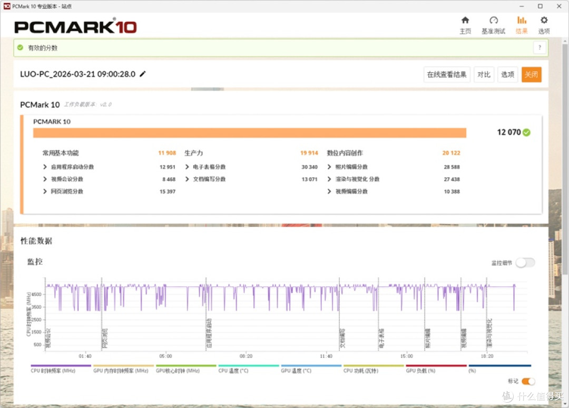
Task: Click the orange PCMARK 10 score bar
Action: pos(250,133)
